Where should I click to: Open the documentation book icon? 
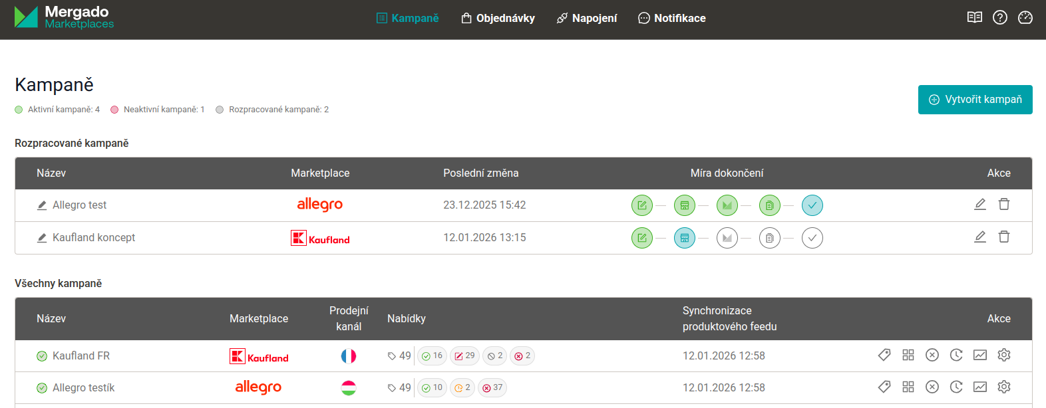tap(974, 18)
